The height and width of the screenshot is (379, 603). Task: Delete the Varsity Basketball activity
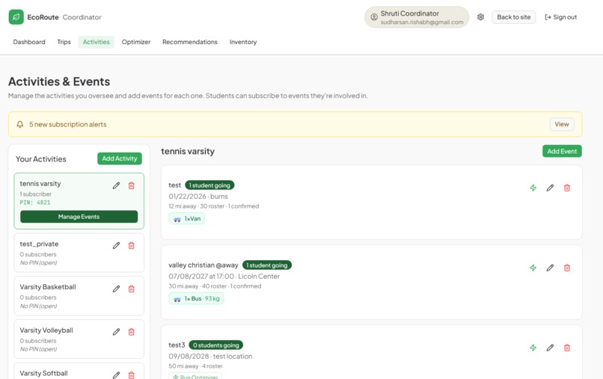pyautogui.click(x=131, y=289)
